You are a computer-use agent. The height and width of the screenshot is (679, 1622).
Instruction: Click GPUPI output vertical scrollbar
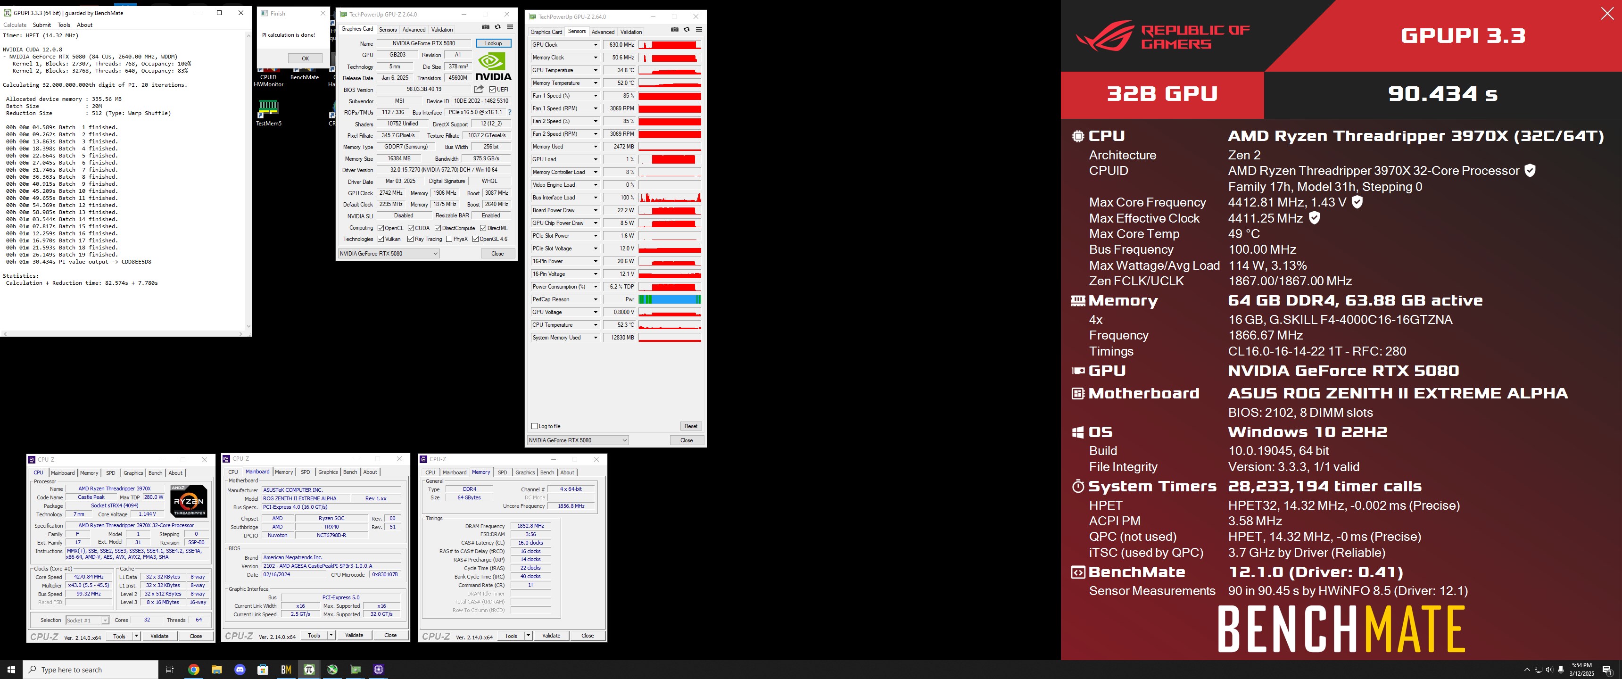click(248, 180)
